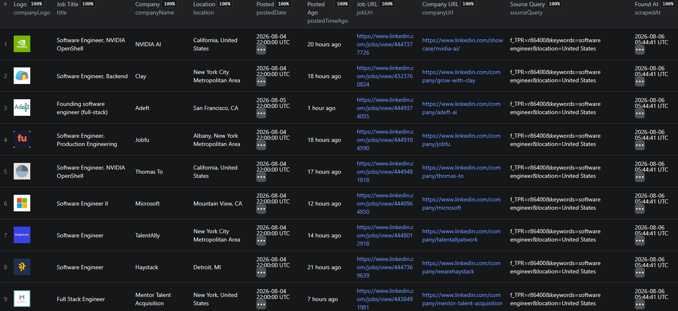Visit the company/grow-with-clay link
This screenshot has height=311, width=678.
click(x=461, y=76)
